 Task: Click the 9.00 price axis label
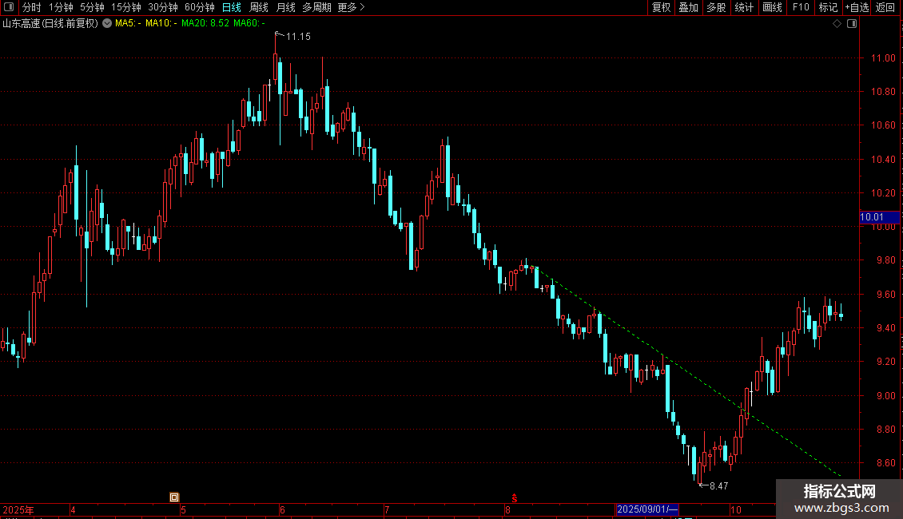pyautogui.click(x=885, y=396)
